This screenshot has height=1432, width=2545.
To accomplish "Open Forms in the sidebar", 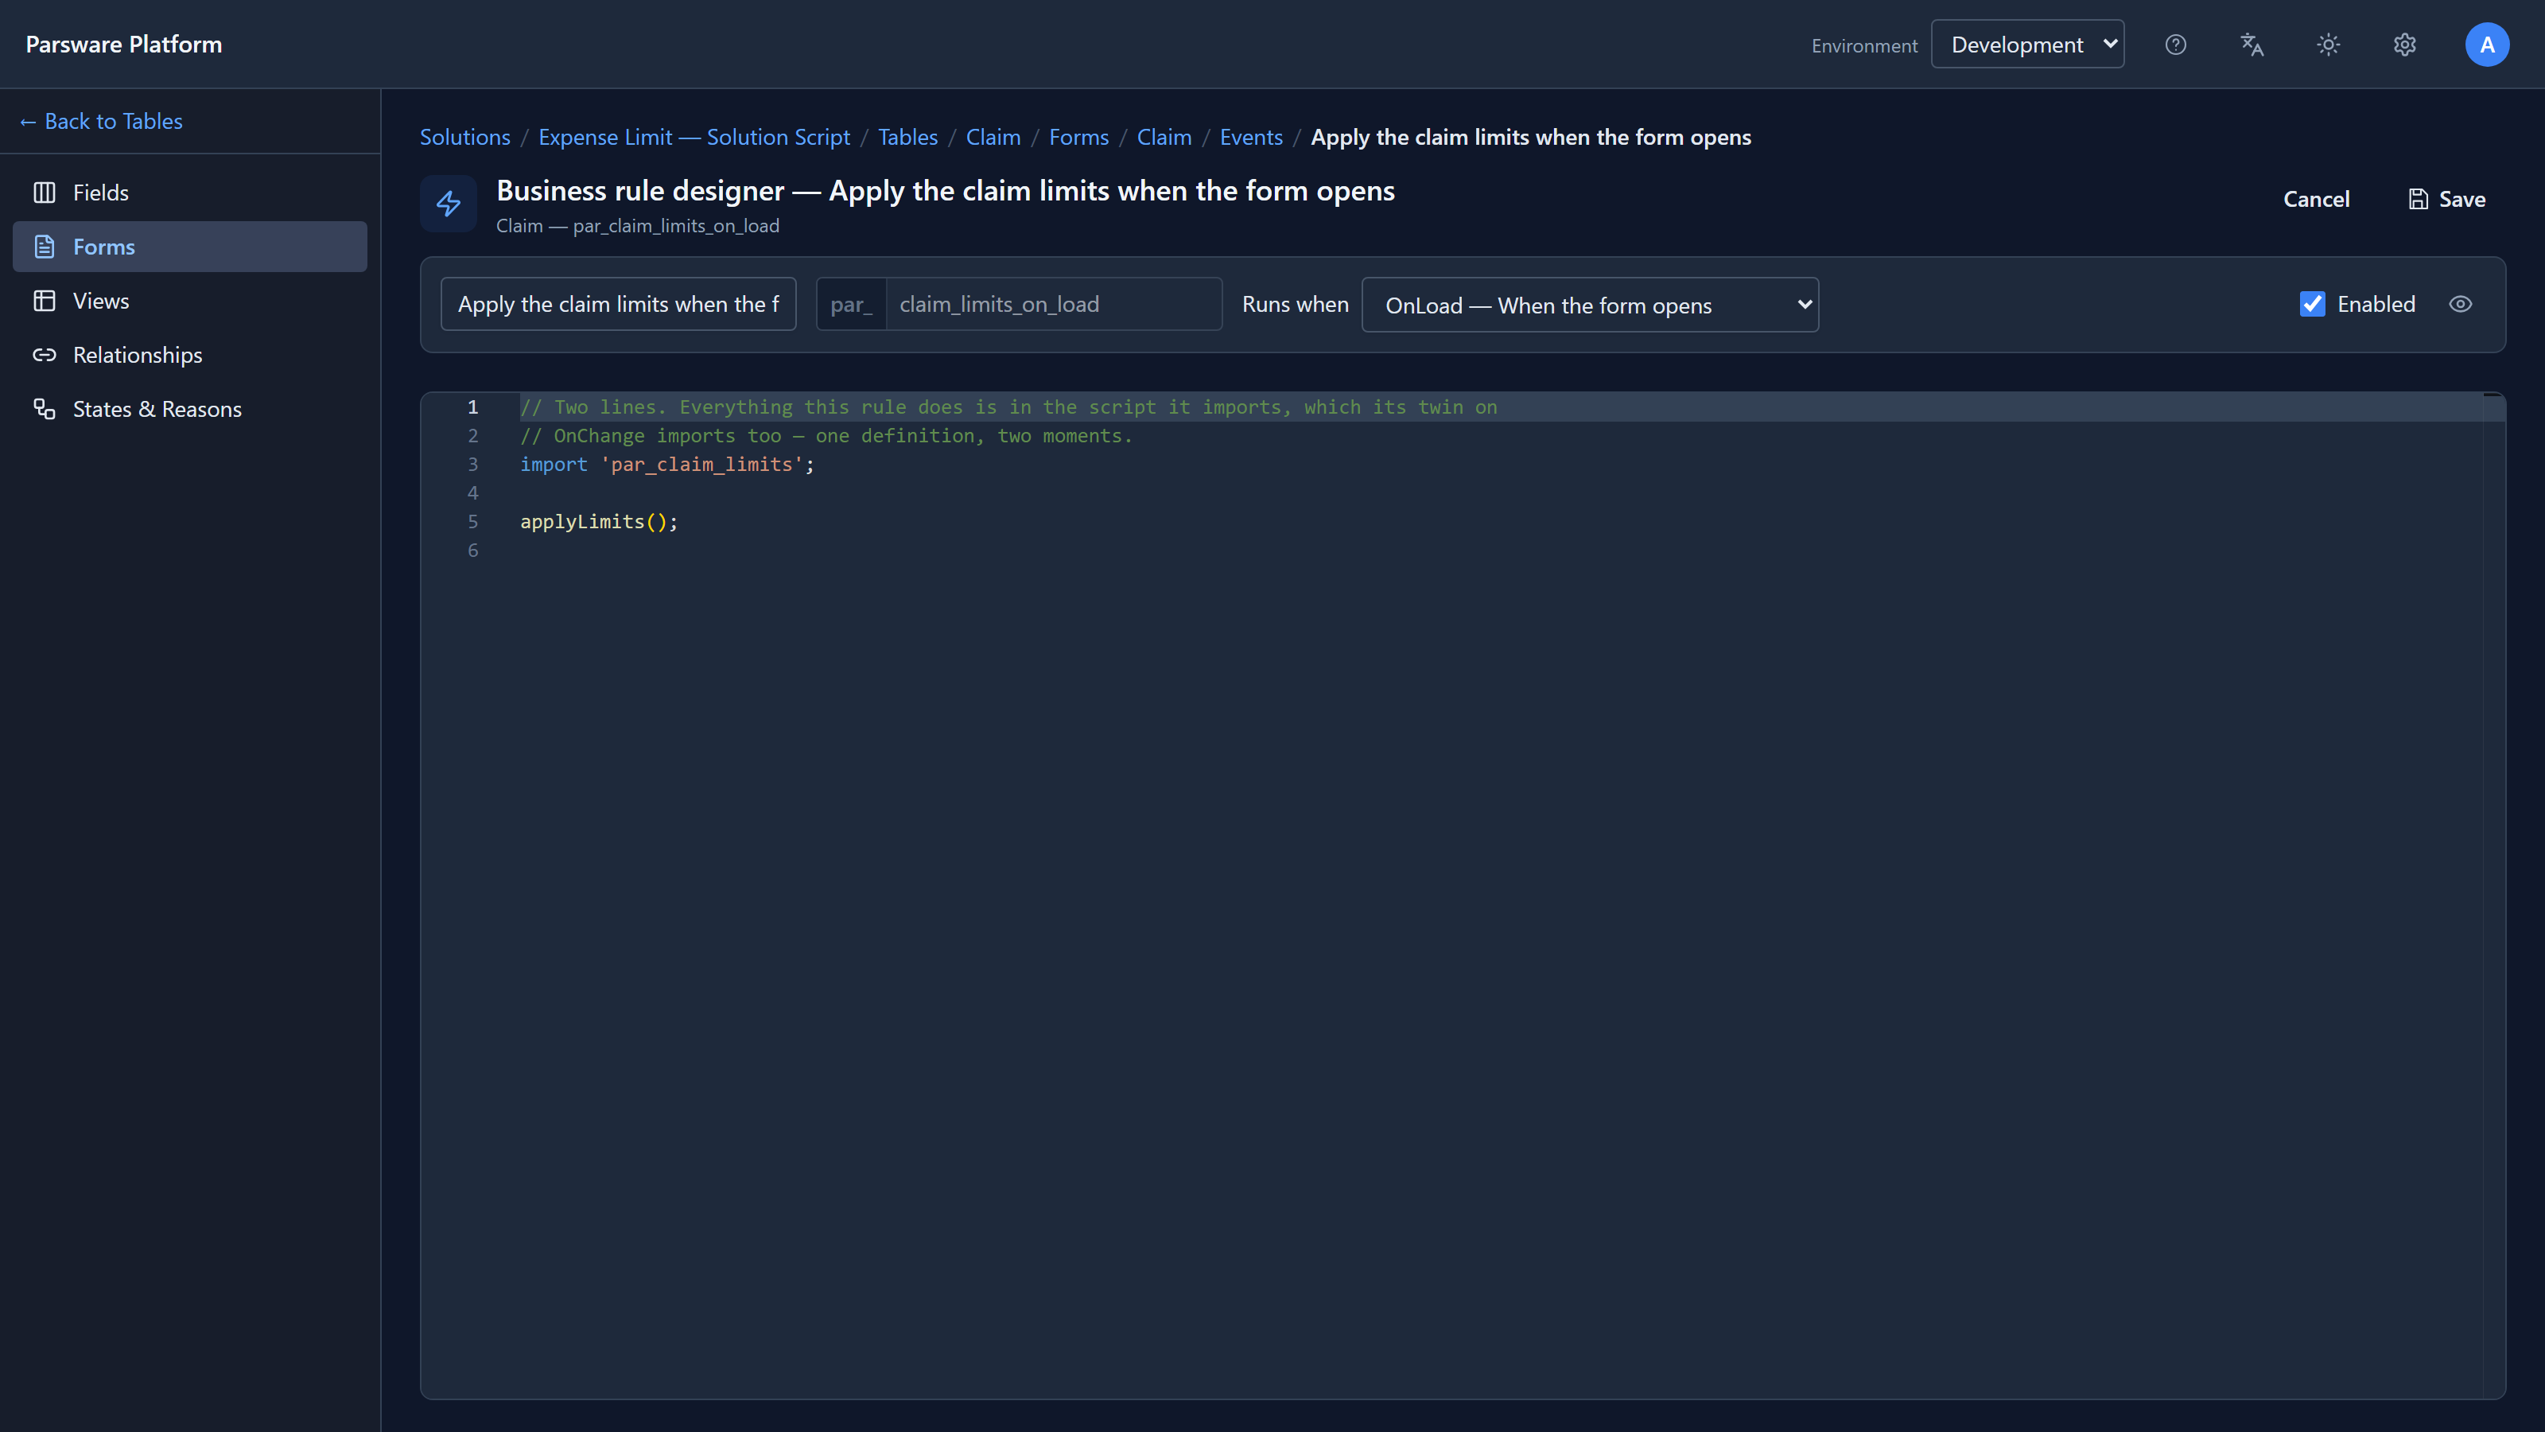I will point(190,247).
